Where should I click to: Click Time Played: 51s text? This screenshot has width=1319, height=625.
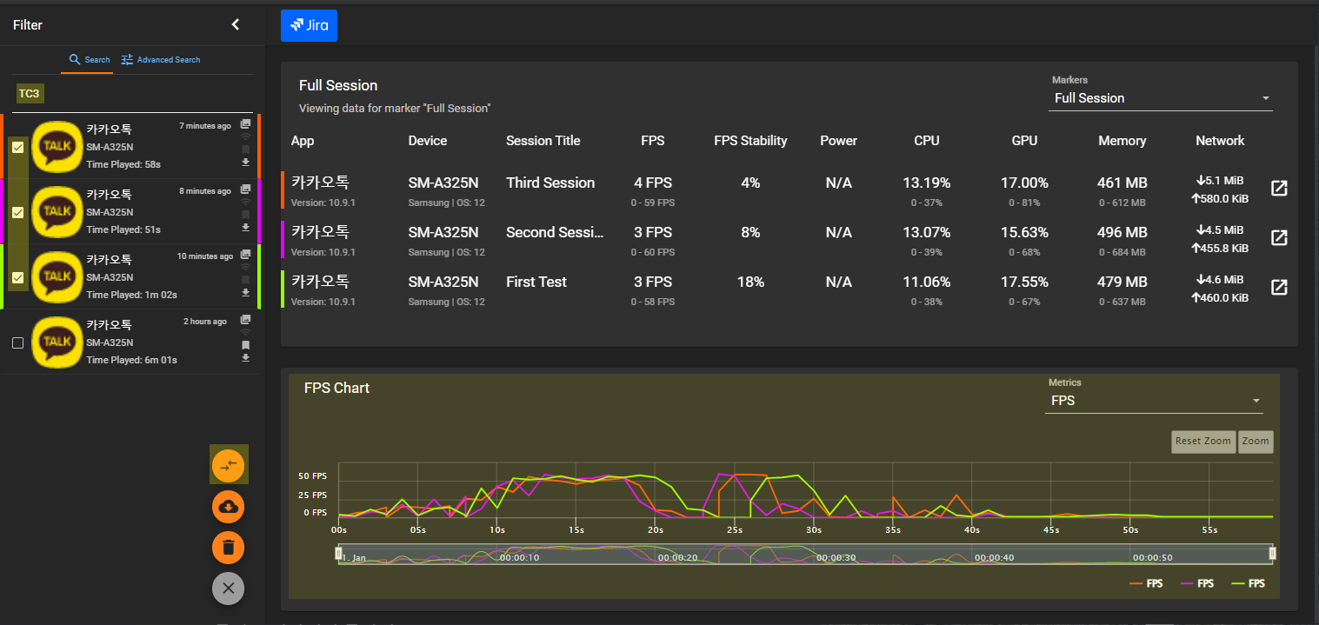(x=123, y=229)
